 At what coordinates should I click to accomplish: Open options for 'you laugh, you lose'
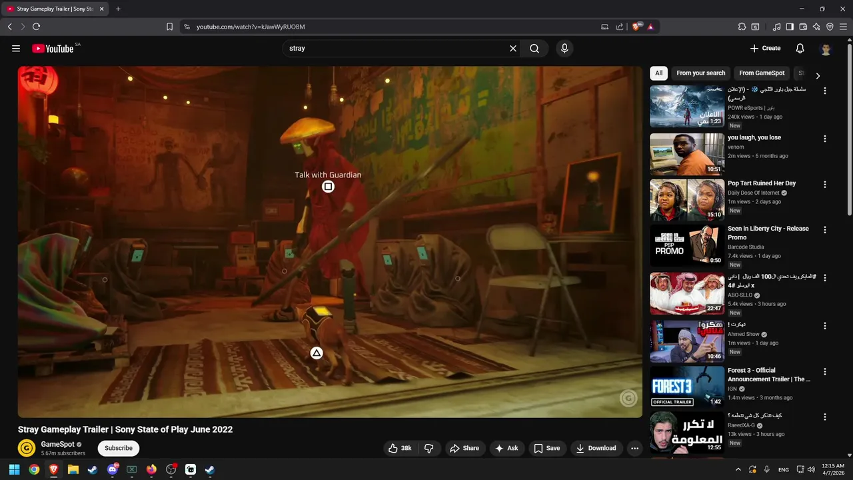pyautogui.click(x=825, y=139)
